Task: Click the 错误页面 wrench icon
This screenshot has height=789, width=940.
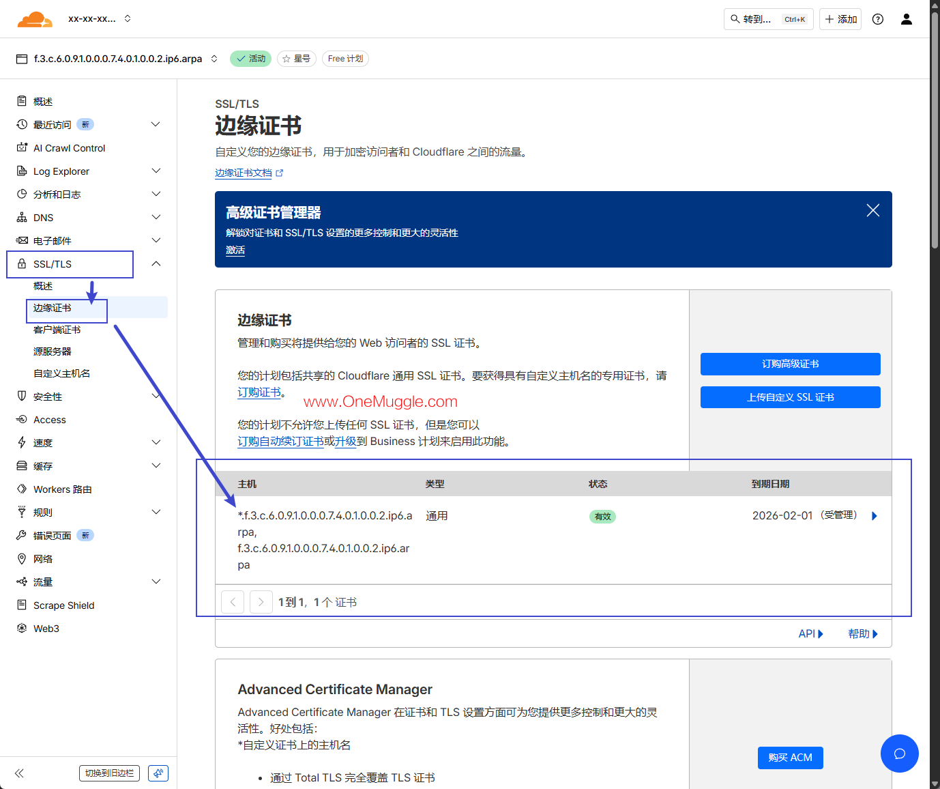Action: pyautogui.click(x=22, y=535)
